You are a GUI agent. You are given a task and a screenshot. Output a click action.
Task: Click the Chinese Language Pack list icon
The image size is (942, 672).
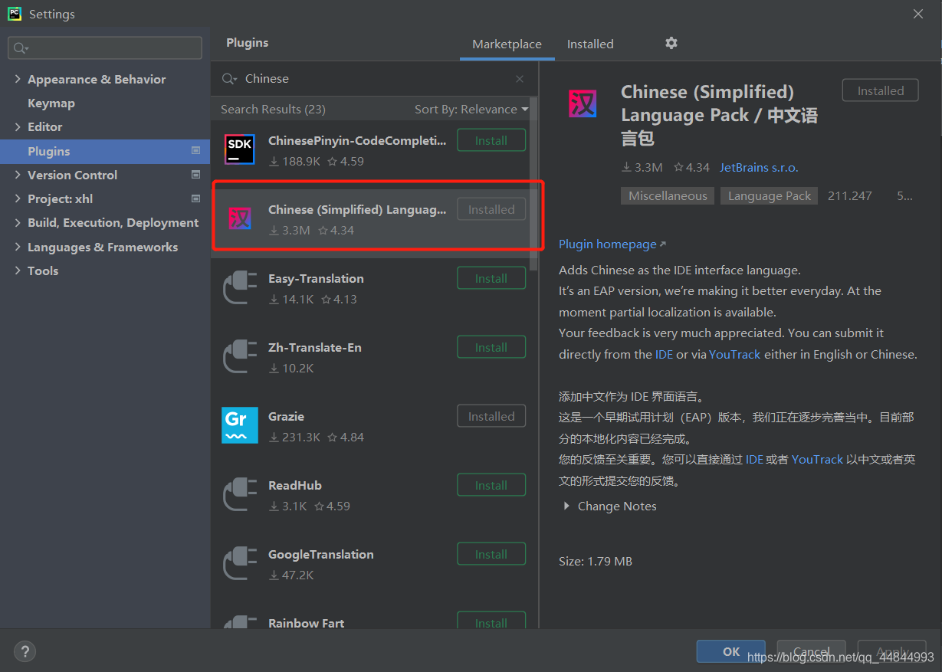pos(240,218)
